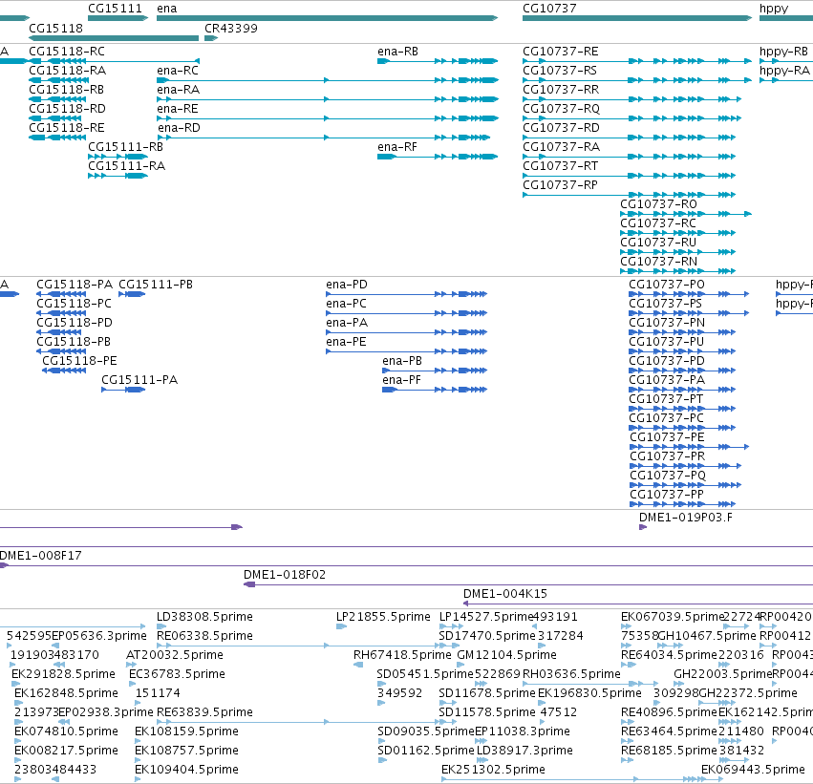This screenshot has width=813, height=784.
Task: Click EST RE68185.5prime
Action: coord(669,751)
